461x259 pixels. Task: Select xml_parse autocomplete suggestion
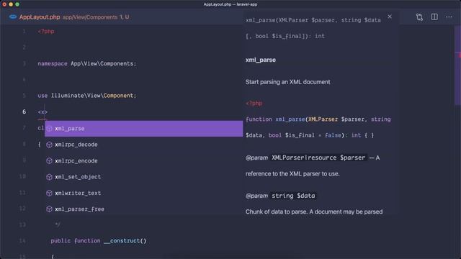click(x=144, y=129)
